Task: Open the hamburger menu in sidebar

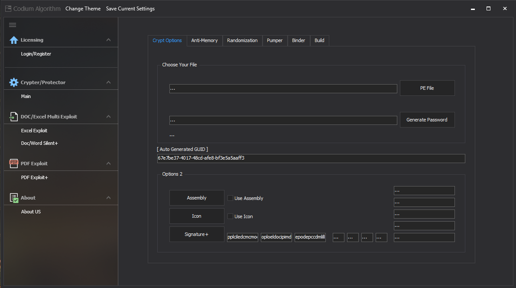Action: 13,25
